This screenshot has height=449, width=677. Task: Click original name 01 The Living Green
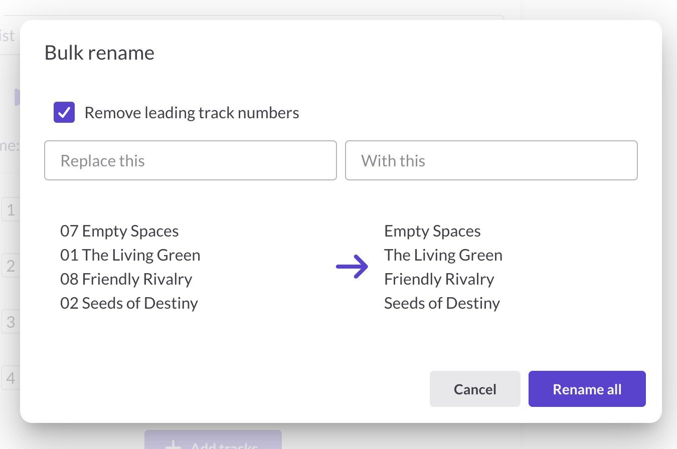pos(130,255)
